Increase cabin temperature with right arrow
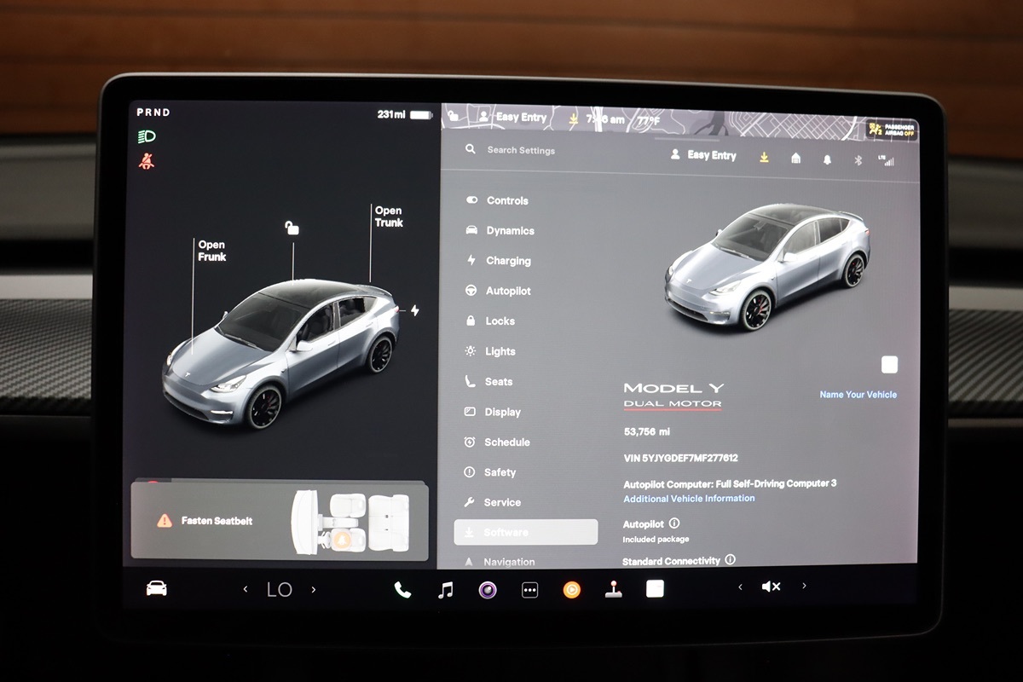 point(313,589)
